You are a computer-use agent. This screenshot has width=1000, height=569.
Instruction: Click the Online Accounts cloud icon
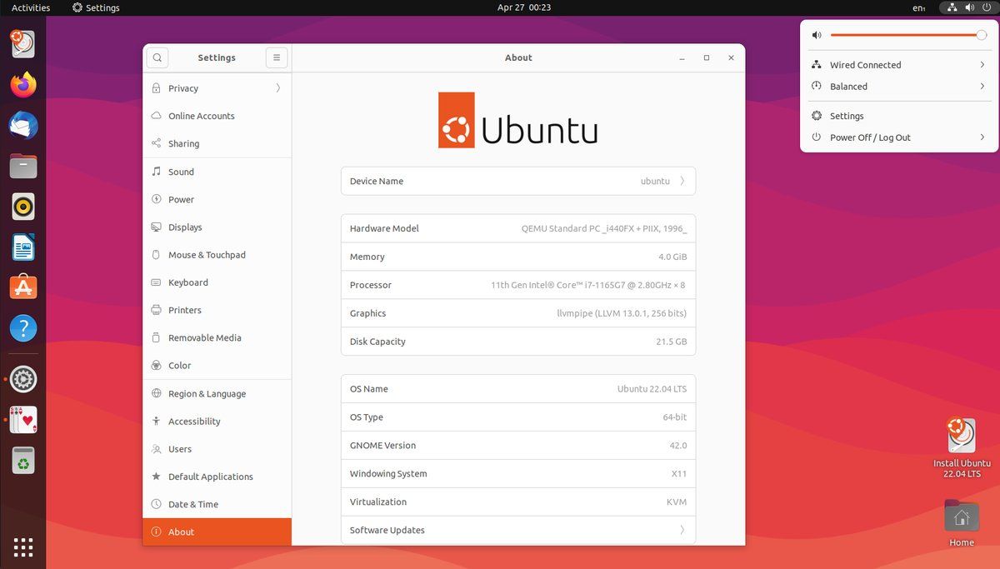[156, 116]
